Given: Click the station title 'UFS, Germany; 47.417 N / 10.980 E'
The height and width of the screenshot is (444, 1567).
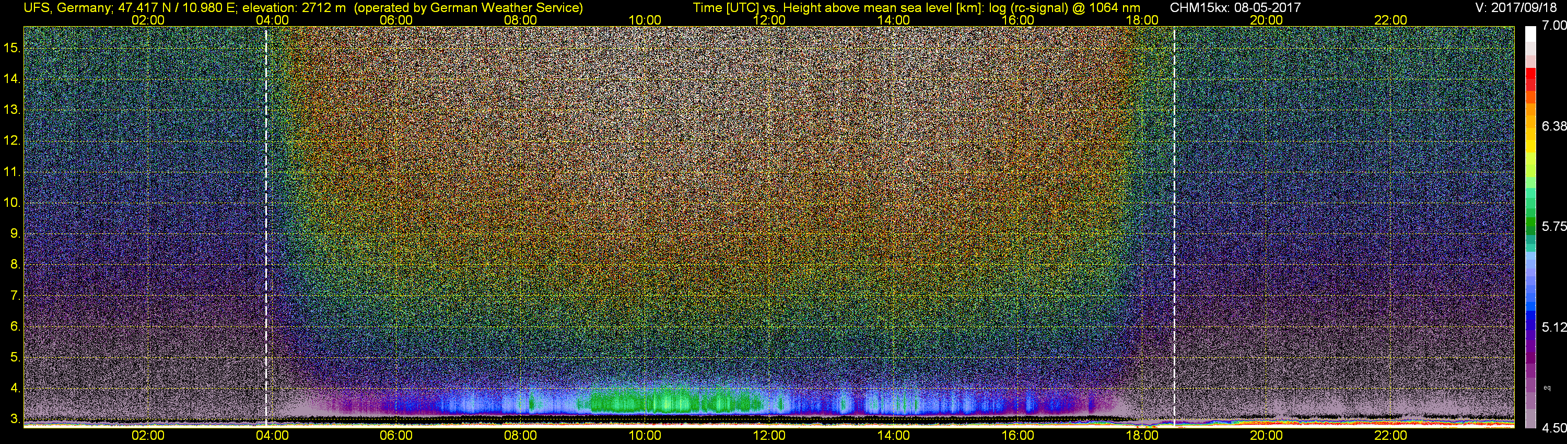Looking at the screenshot, I should pyautogui.click(x=130, y=8).
